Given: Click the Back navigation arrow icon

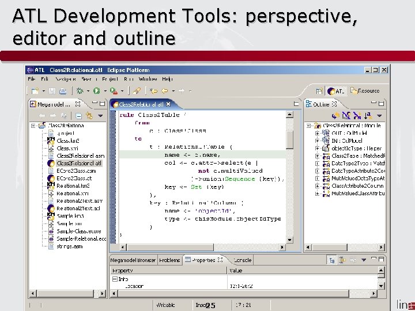Looking at the screenshot, I should coord(165,91).
